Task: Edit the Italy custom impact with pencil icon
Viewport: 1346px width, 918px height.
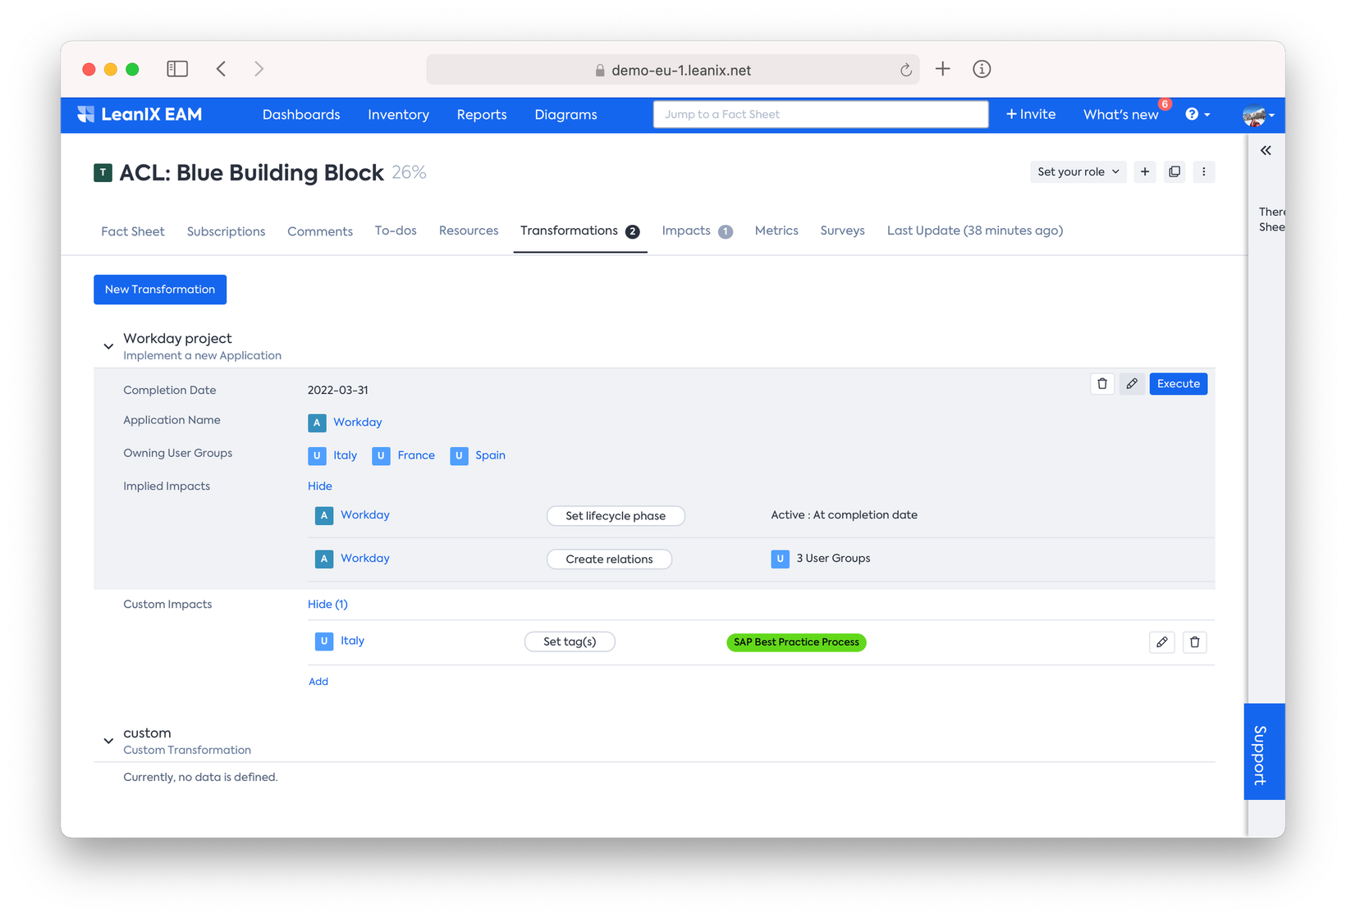Action: coord(1162,642)
